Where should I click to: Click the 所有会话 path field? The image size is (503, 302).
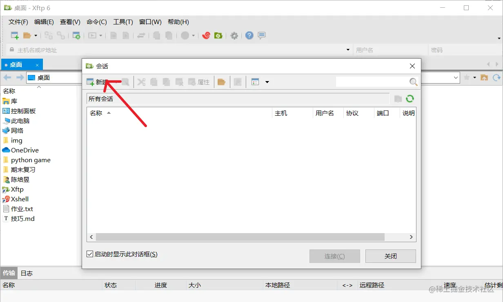(238, 99)
